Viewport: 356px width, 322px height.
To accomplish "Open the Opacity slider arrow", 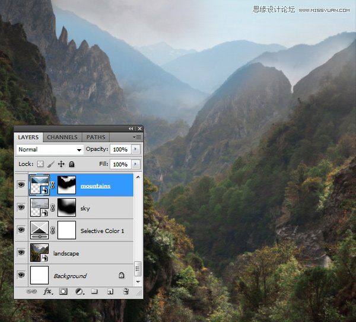I will [136, 149].
